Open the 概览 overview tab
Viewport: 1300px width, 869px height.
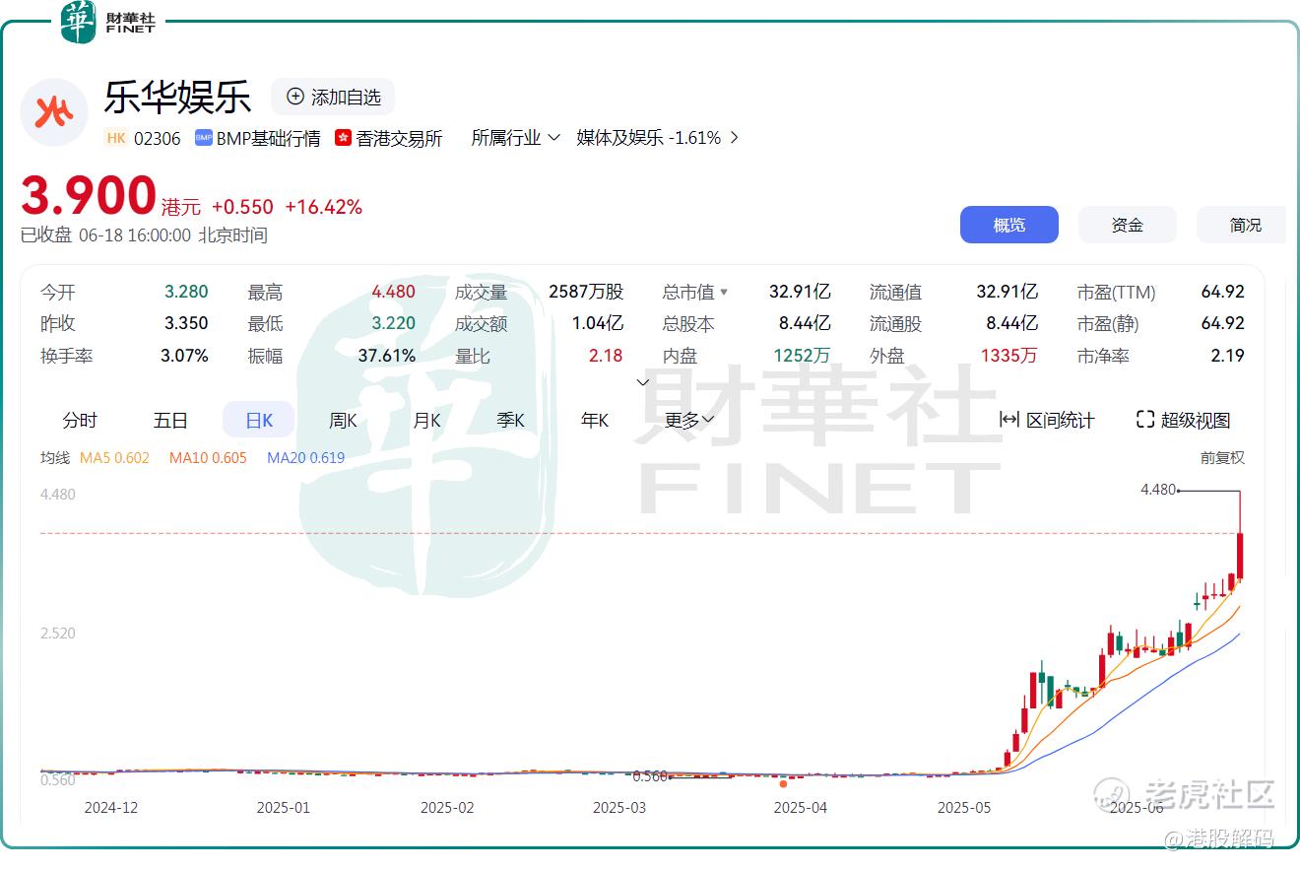coord(1009,225)
